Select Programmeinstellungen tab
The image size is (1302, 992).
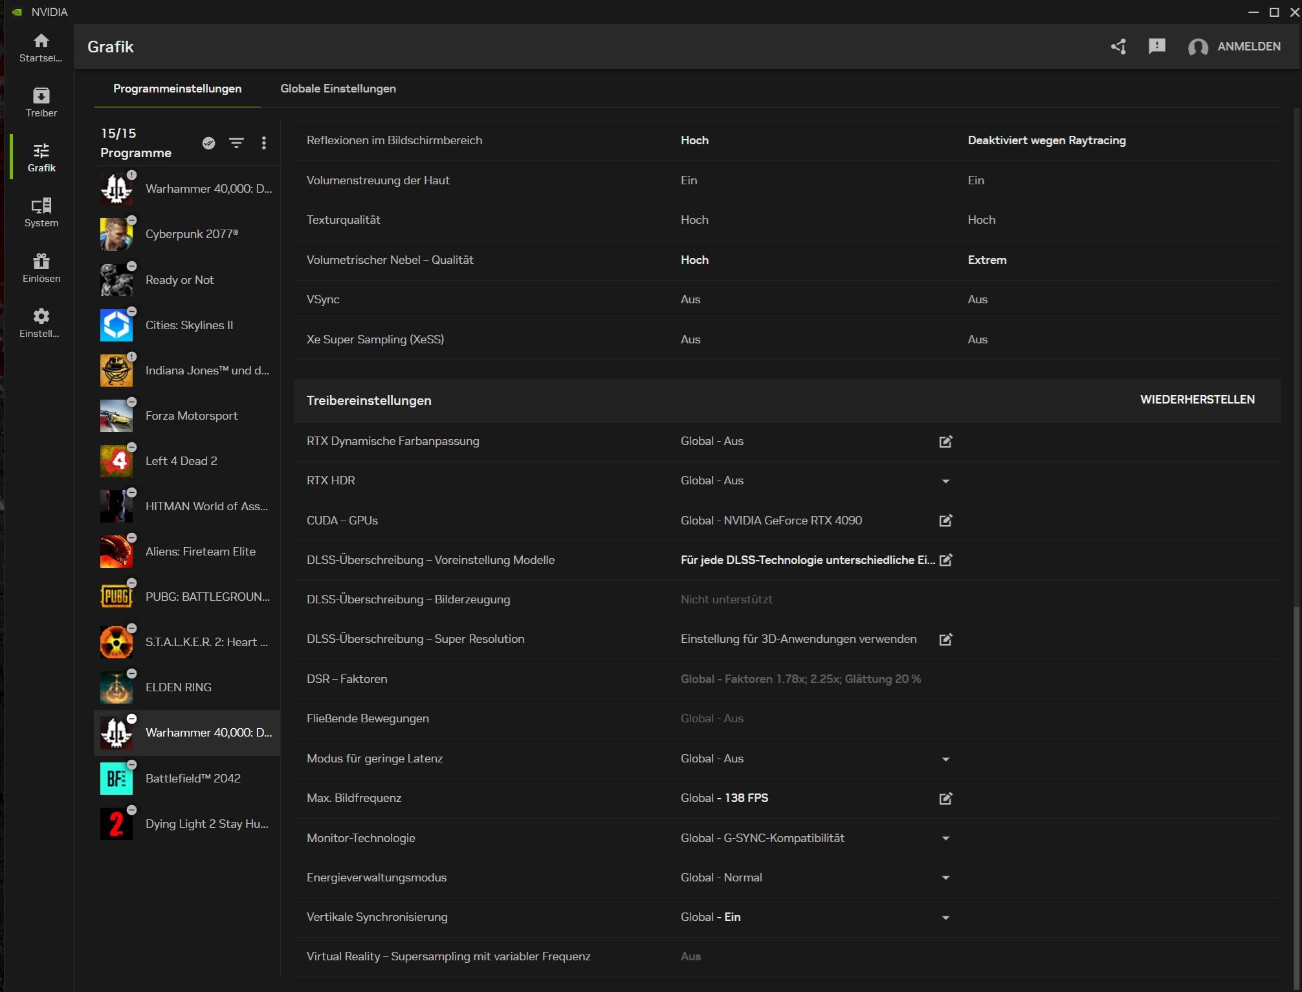(x=177, y=89)
